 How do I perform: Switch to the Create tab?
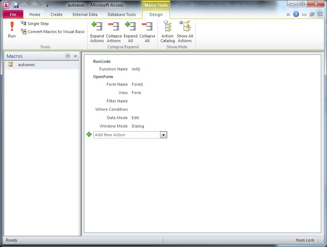click(x=56, y=15)
